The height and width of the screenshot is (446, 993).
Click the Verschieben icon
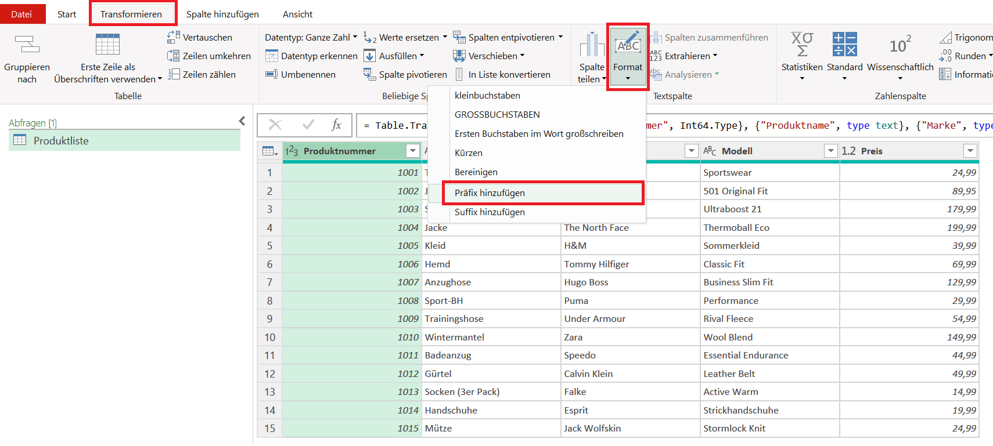459,56
